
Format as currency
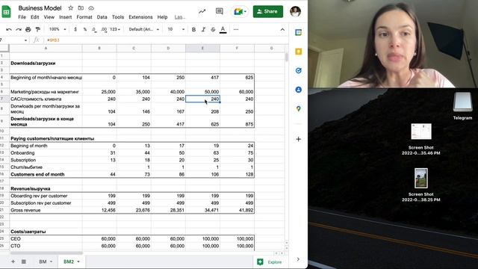(x=75, y=30)
